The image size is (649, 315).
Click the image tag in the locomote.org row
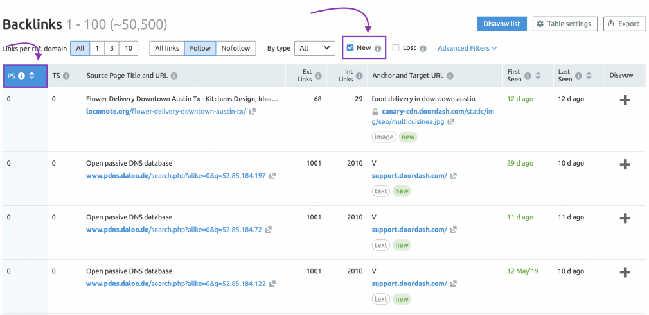point(384,137)
